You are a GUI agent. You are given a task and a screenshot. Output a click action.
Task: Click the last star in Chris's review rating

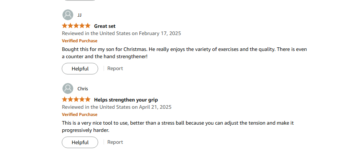(x=88, y=99)
